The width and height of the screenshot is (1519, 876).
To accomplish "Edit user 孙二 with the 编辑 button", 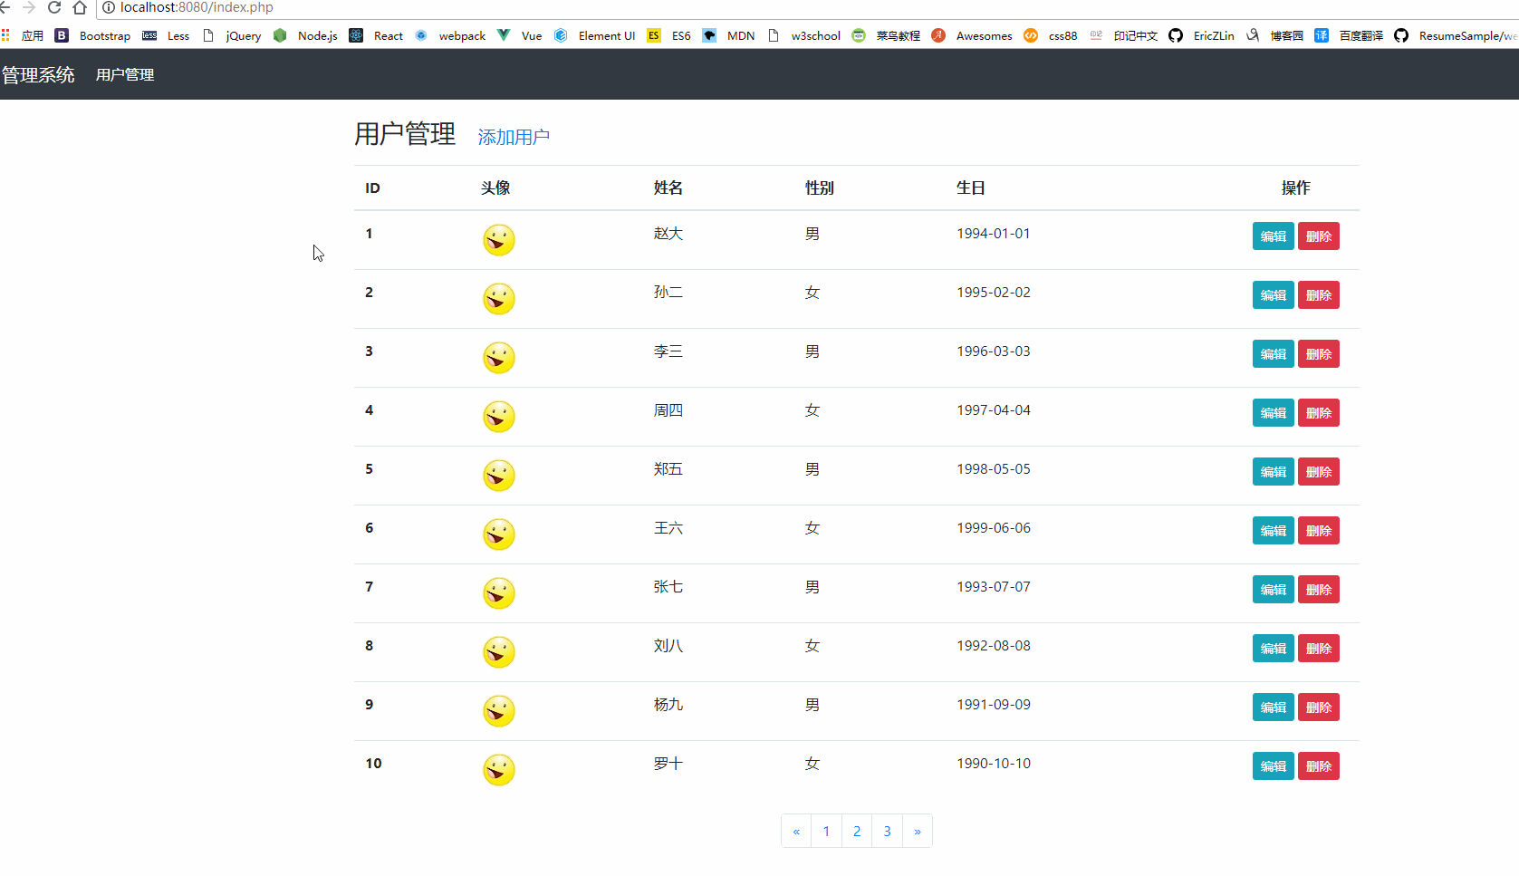I will pyautogui.click(x=1273, y=295).
